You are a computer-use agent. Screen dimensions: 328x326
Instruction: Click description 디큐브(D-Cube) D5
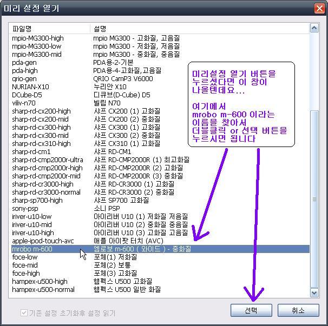[x=122, y=95]
